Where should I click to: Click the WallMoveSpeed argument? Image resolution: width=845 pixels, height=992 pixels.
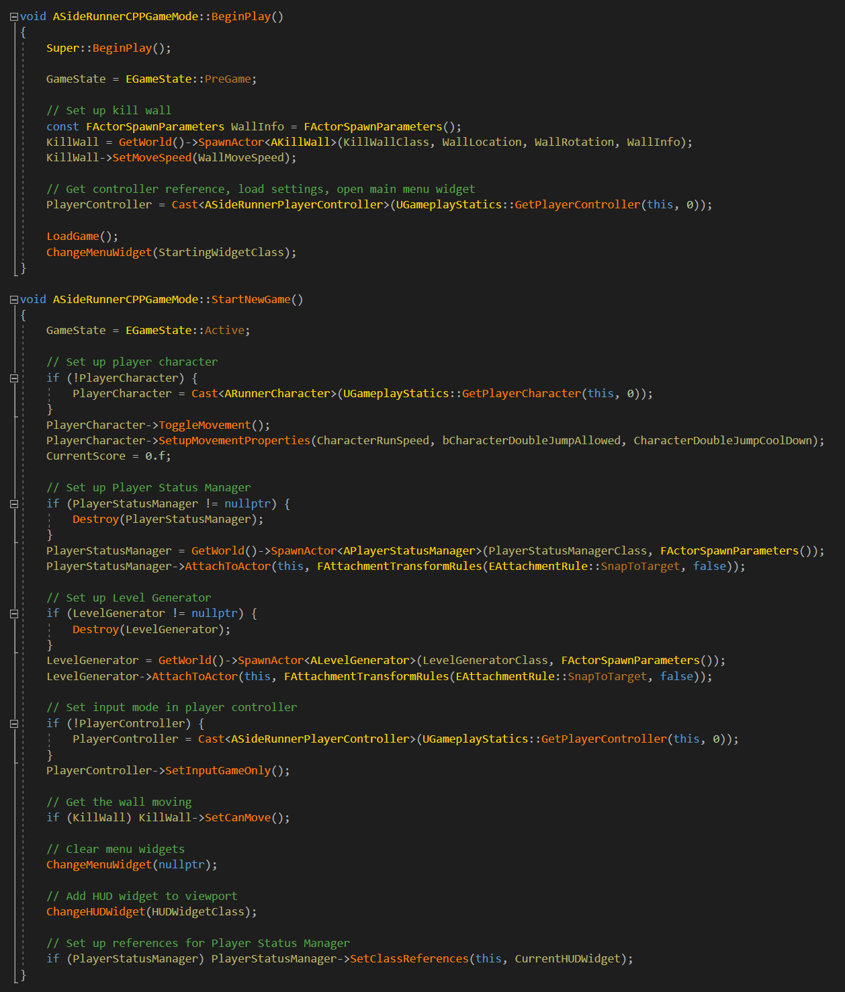click(x=241, y=158)
